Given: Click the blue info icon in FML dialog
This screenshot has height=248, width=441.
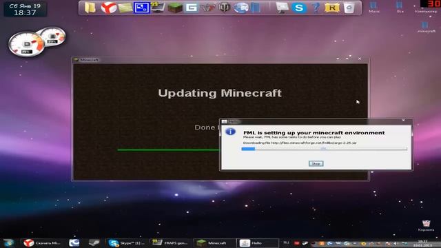Looking at the screenshot, I should (x=231, y=132).
